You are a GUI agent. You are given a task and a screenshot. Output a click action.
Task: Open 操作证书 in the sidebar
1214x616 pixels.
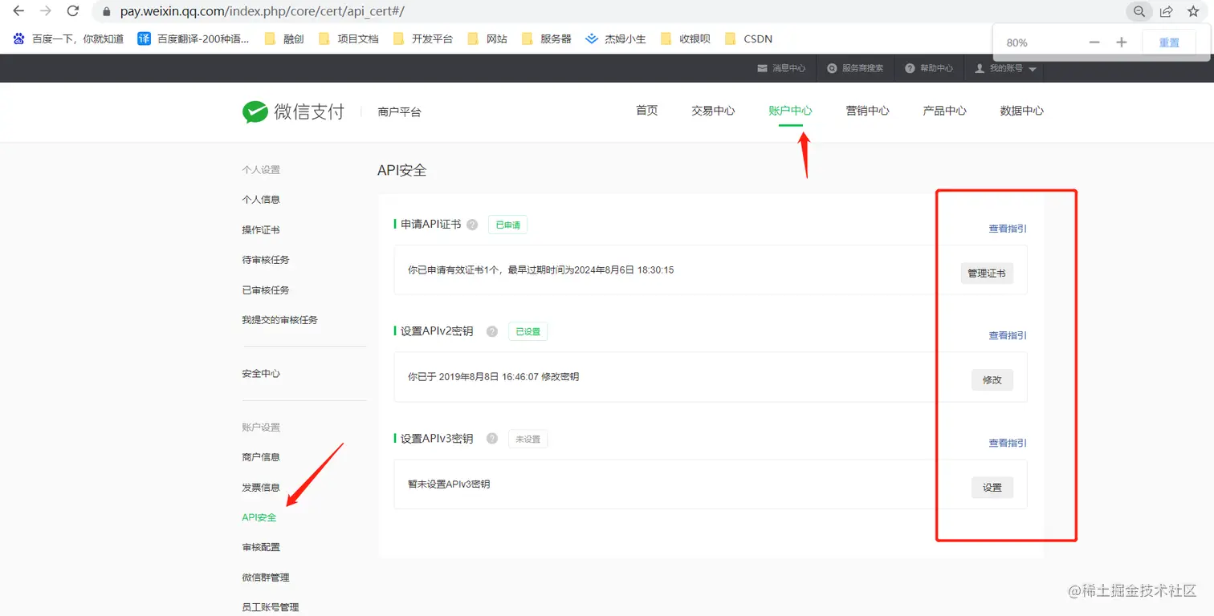[x=261, y=230]
